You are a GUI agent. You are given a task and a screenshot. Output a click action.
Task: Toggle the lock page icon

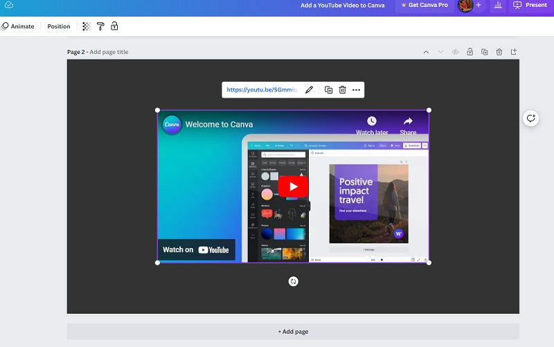point(470,52)
